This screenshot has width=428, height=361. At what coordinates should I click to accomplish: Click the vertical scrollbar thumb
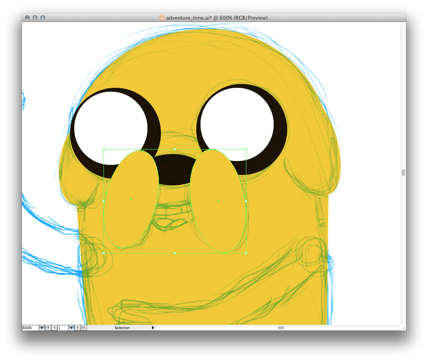[x=403, y=173]
